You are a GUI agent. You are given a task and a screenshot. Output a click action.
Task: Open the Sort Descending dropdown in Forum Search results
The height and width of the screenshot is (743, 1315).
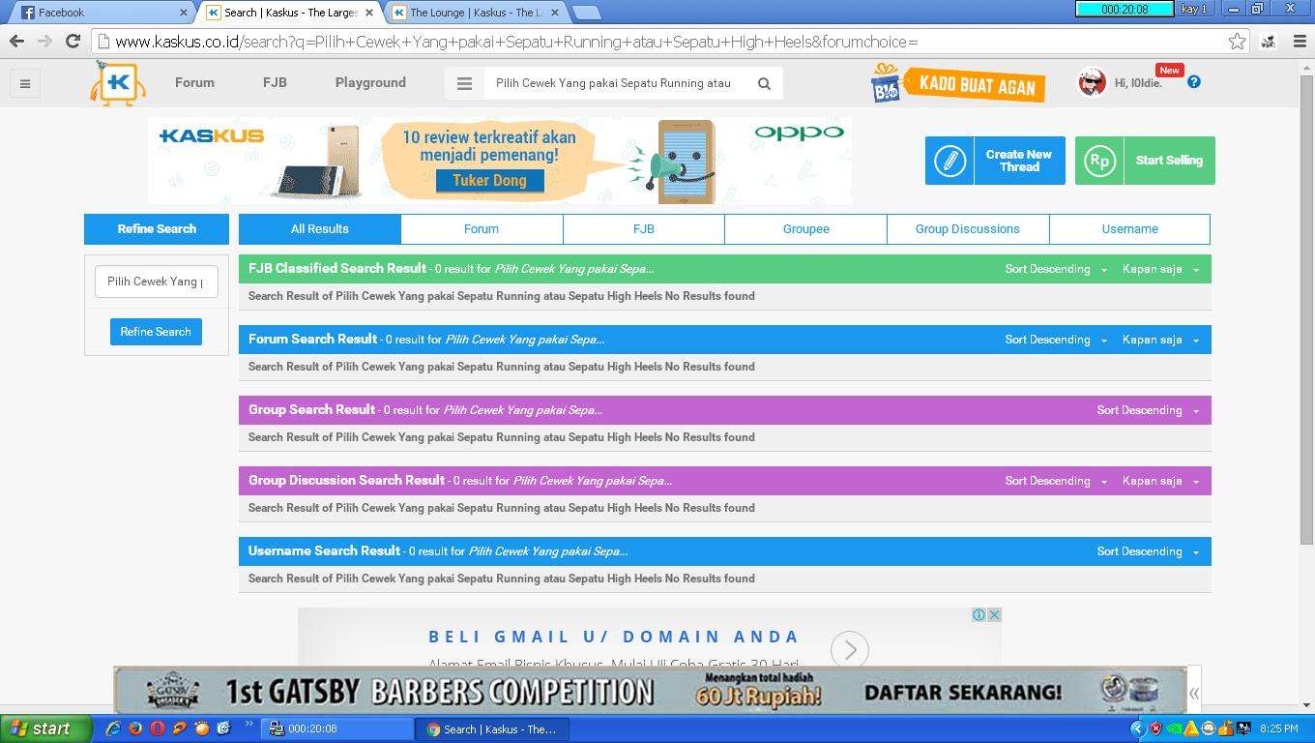tap(1056, 340)
